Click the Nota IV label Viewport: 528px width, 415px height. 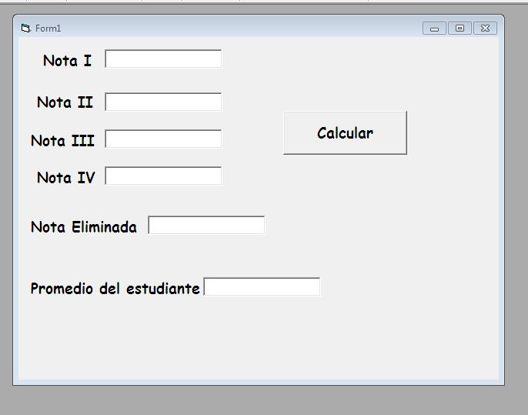[66, 178]
